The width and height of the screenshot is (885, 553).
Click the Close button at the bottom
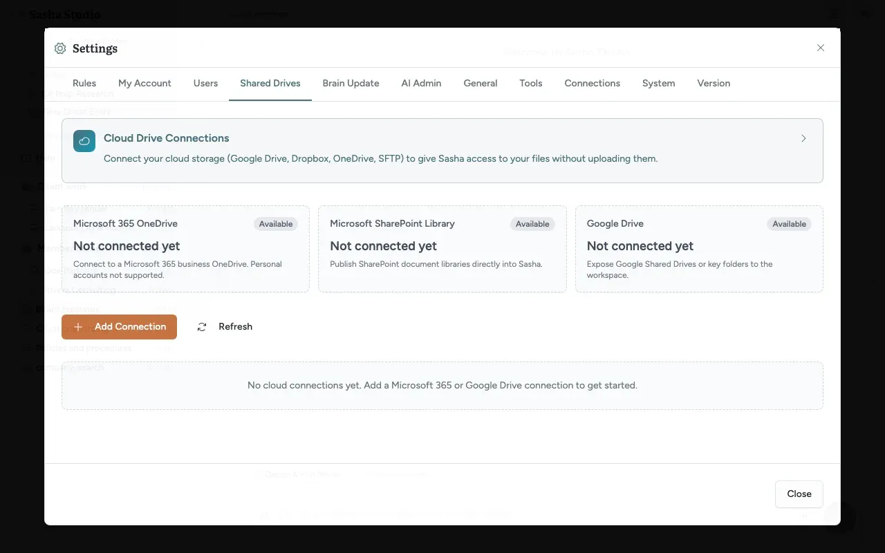(799, 494)
